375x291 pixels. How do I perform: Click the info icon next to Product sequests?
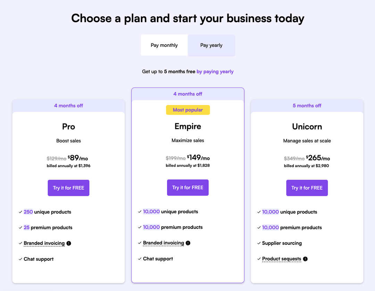point(305,259)
